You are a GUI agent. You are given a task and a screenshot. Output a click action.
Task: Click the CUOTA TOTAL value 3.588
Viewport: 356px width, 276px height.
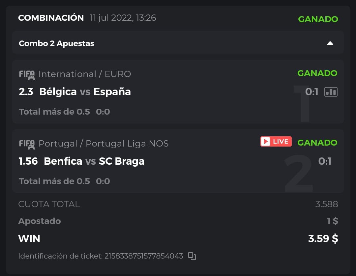coord(326,204)
